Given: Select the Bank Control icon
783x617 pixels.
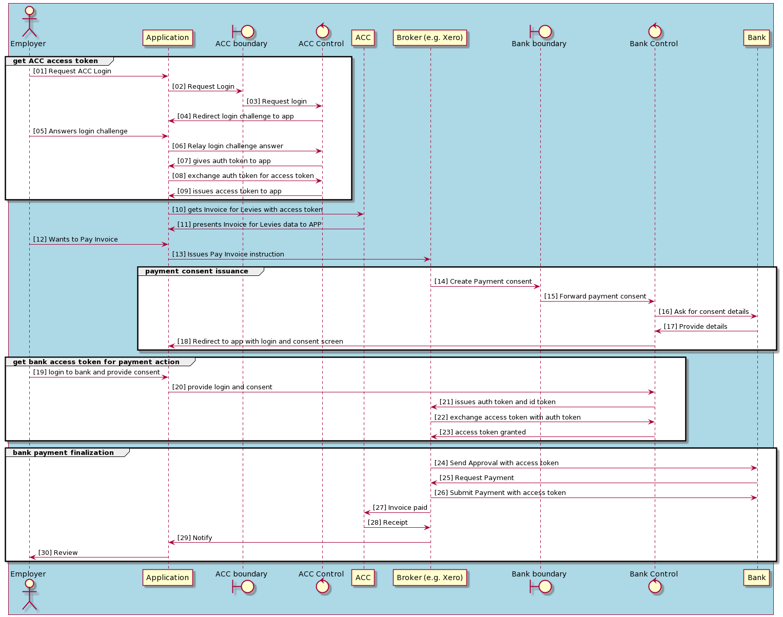Looking at the screenshot, I should (655, 32).
